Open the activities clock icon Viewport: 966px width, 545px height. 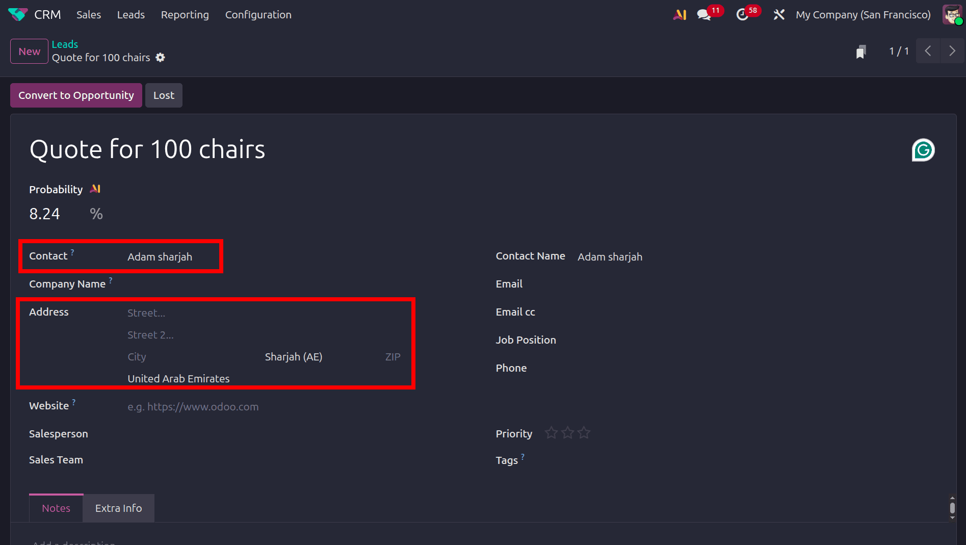(x=742, y=15)
